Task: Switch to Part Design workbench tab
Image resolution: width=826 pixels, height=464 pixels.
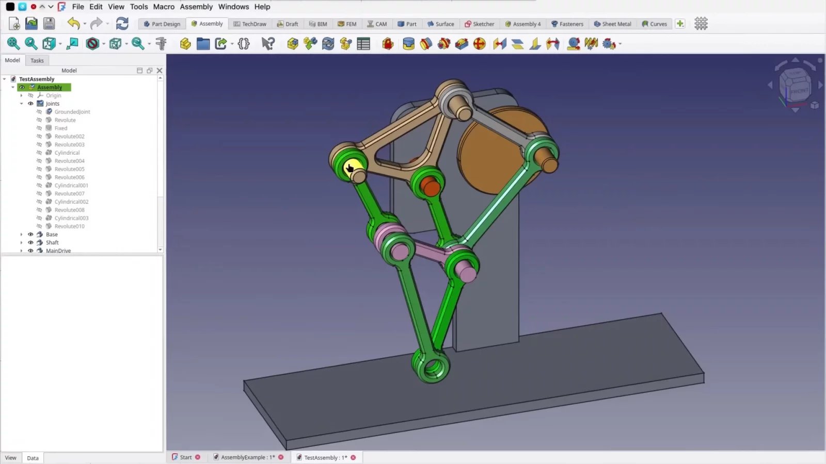Action: coord(162,24)
